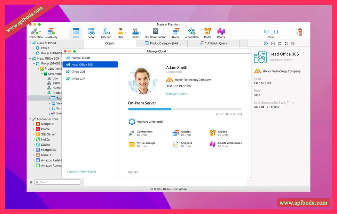This screenshot has height=214, width=337.
Task: Open Charts from the toolbar
Action: 221,32
